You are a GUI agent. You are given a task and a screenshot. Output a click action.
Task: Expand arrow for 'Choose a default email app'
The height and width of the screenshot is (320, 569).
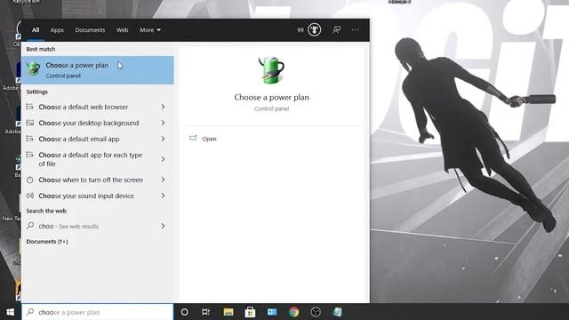[x=163, y=139]
